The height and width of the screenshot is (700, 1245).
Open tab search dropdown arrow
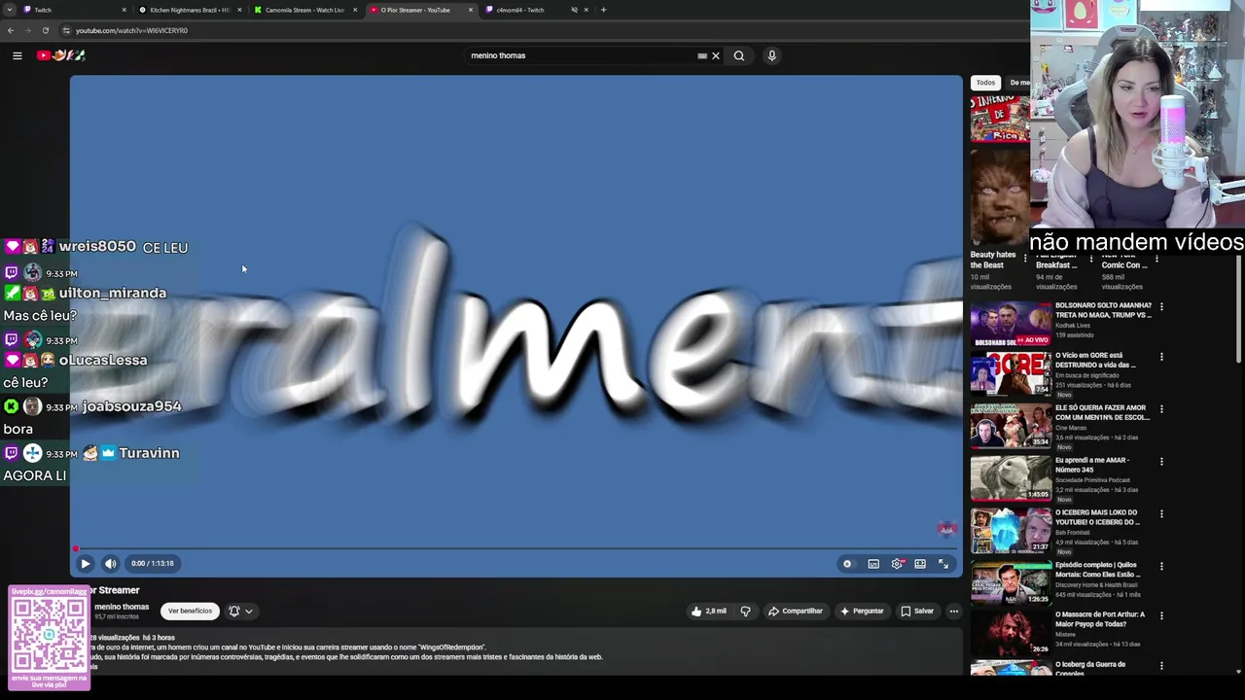pyautogui.click(x=10, y=10)
